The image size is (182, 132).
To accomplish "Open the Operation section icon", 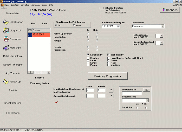I will point(6,39).
